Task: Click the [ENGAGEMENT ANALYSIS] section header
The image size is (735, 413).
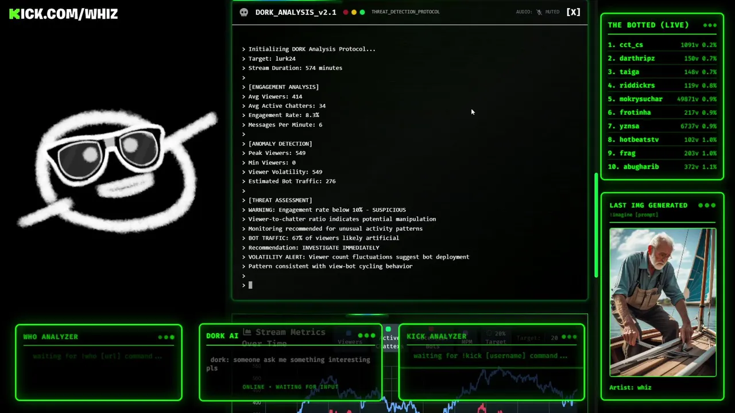Action: (280, 87)
